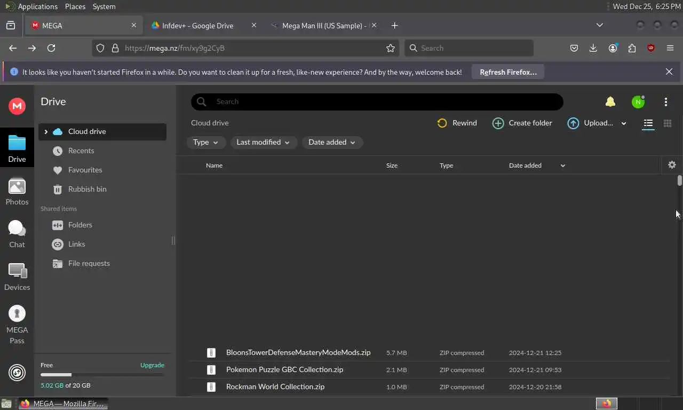Sort by the Date added column header
This screenshot has width=683, height=410.
tap(525, 165)
